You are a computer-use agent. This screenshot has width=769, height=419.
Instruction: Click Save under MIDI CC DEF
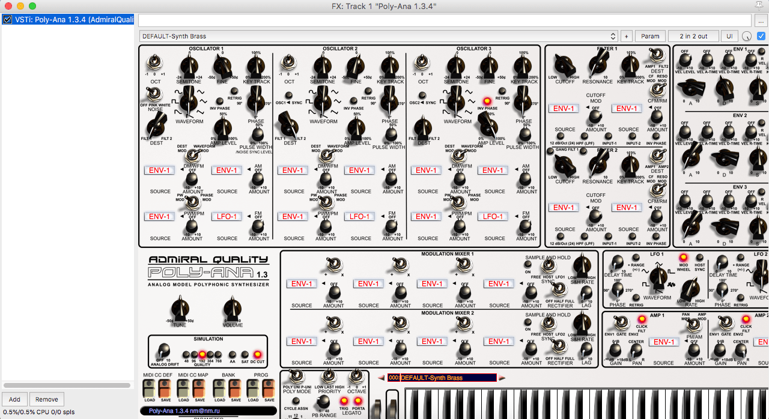click(x=165, y=389)
